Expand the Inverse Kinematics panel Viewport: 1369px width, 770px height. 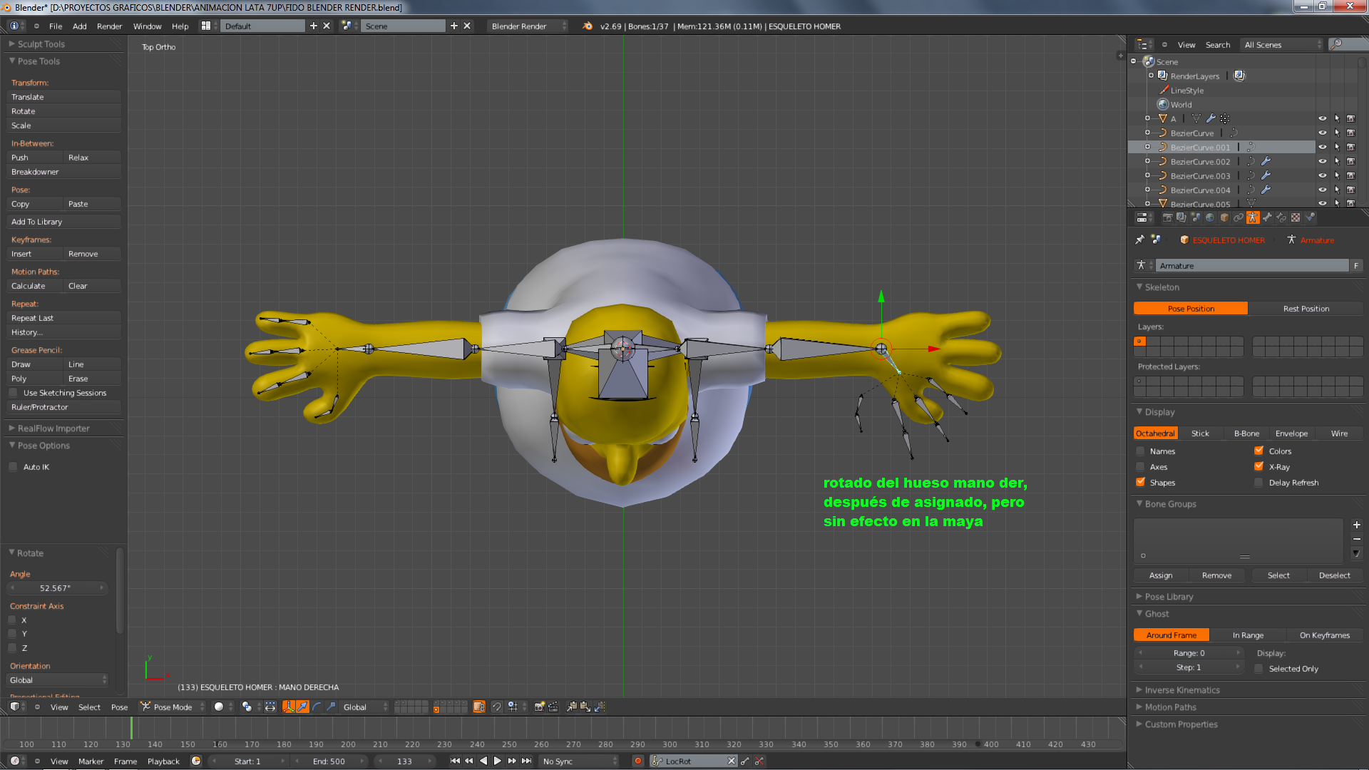pos(1181,689)
